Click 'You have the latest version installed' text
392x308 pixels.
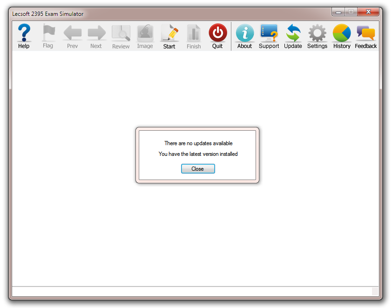pos(198,154)
